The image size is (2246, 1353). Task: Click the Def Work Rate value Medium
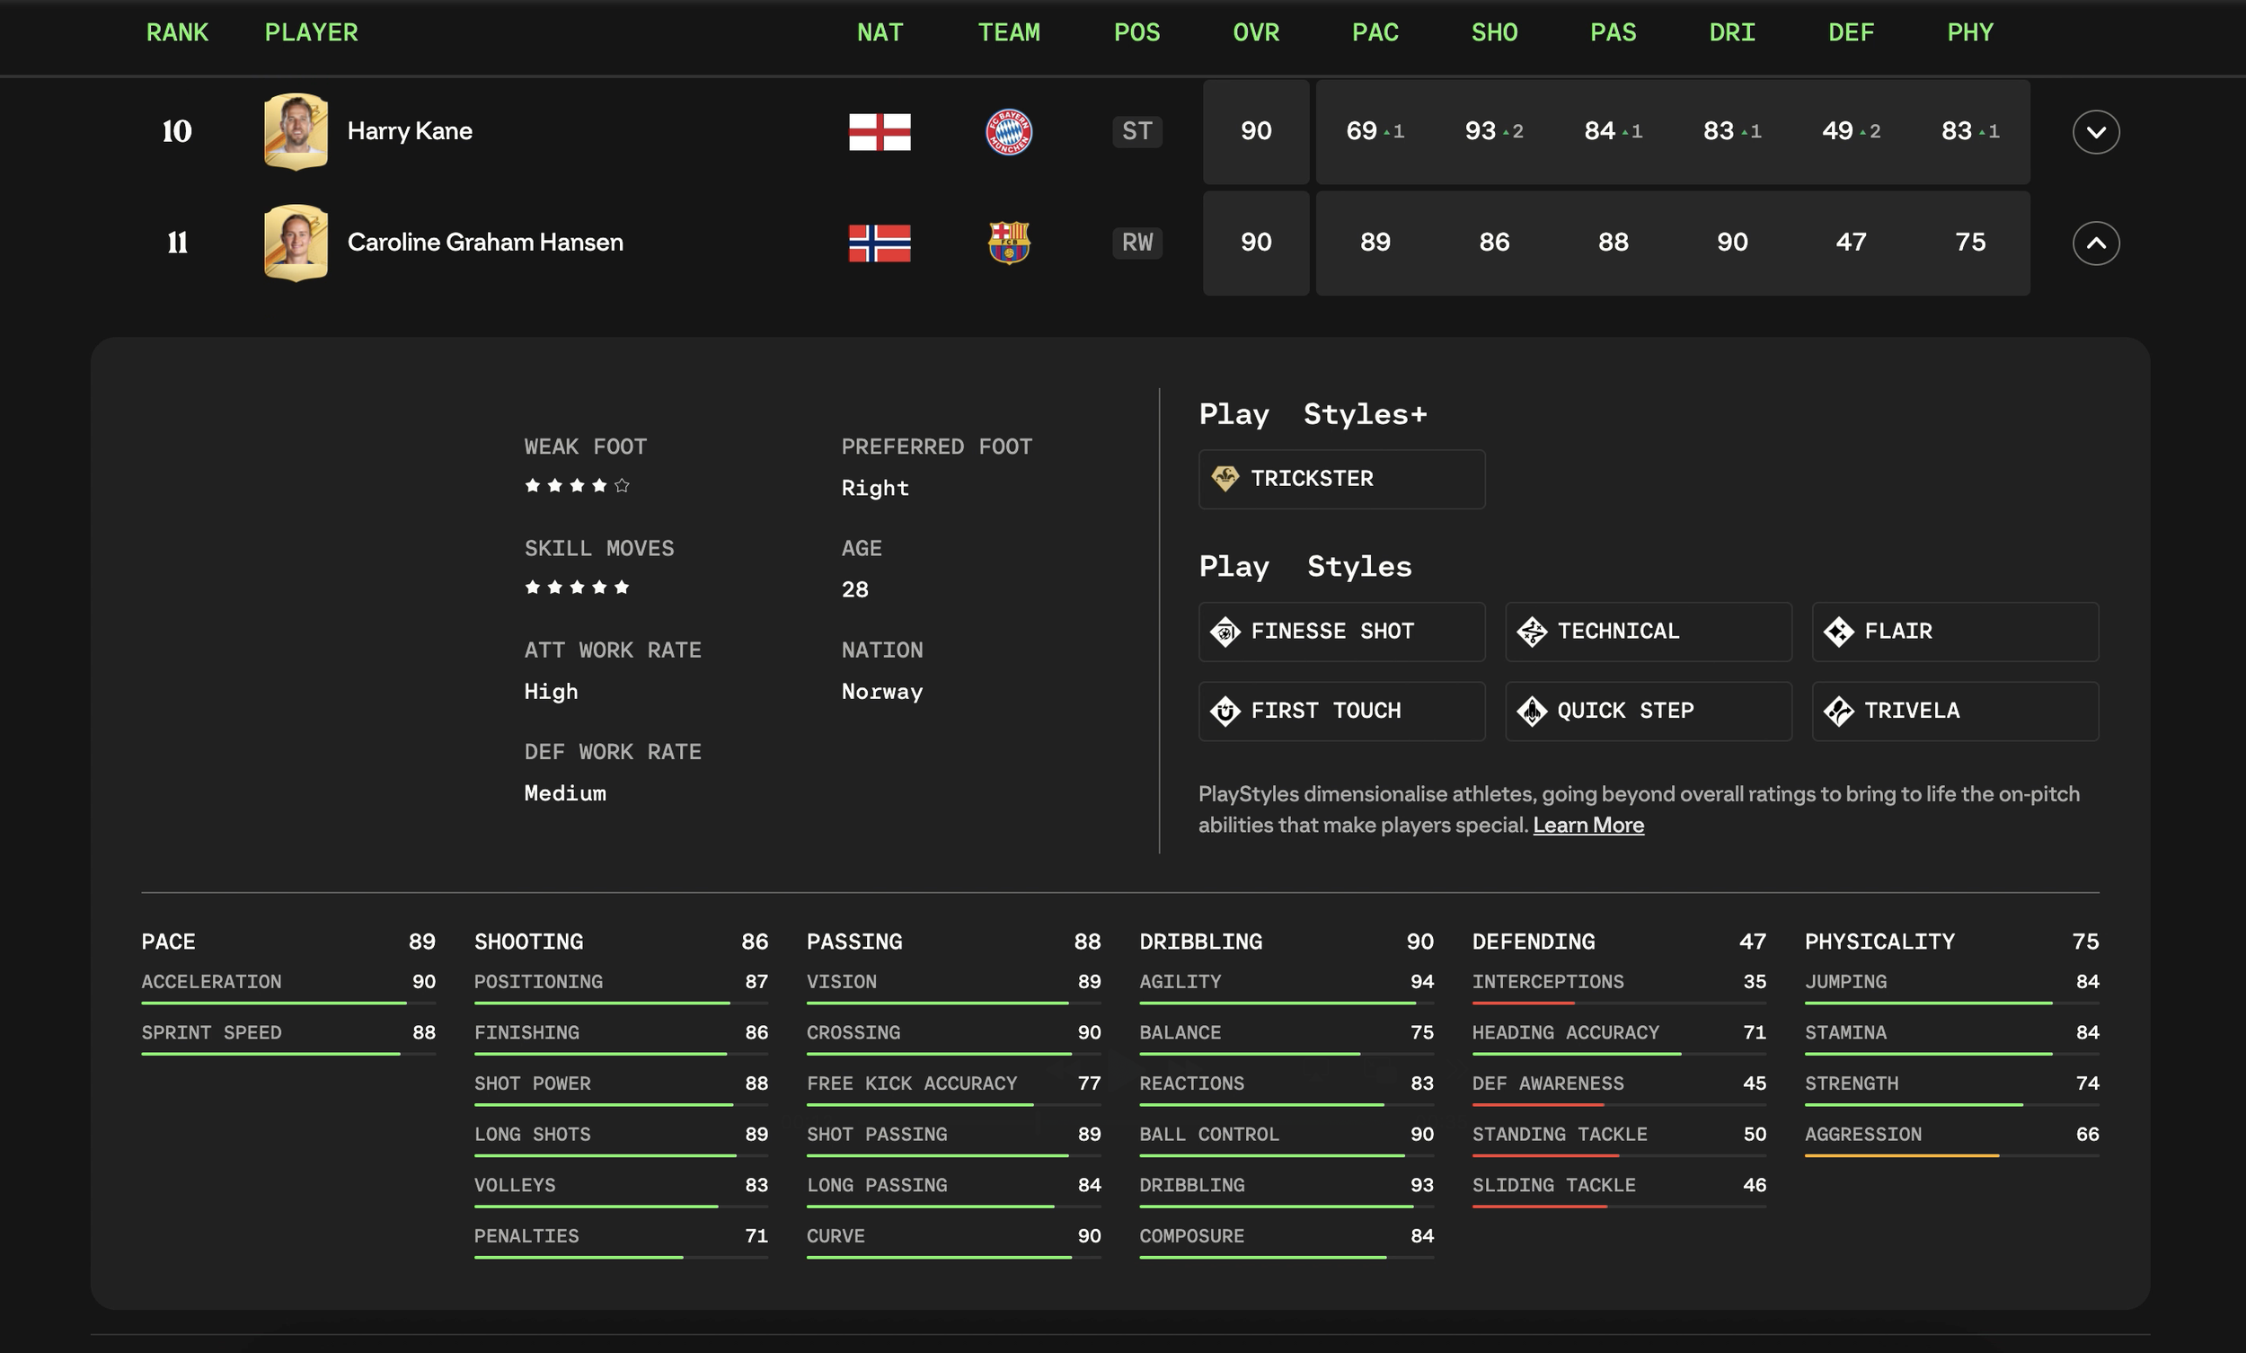point(565,793)
